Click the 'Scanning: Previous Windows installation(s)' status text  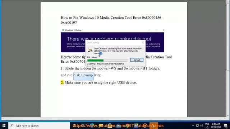click(x=106, y=64)
